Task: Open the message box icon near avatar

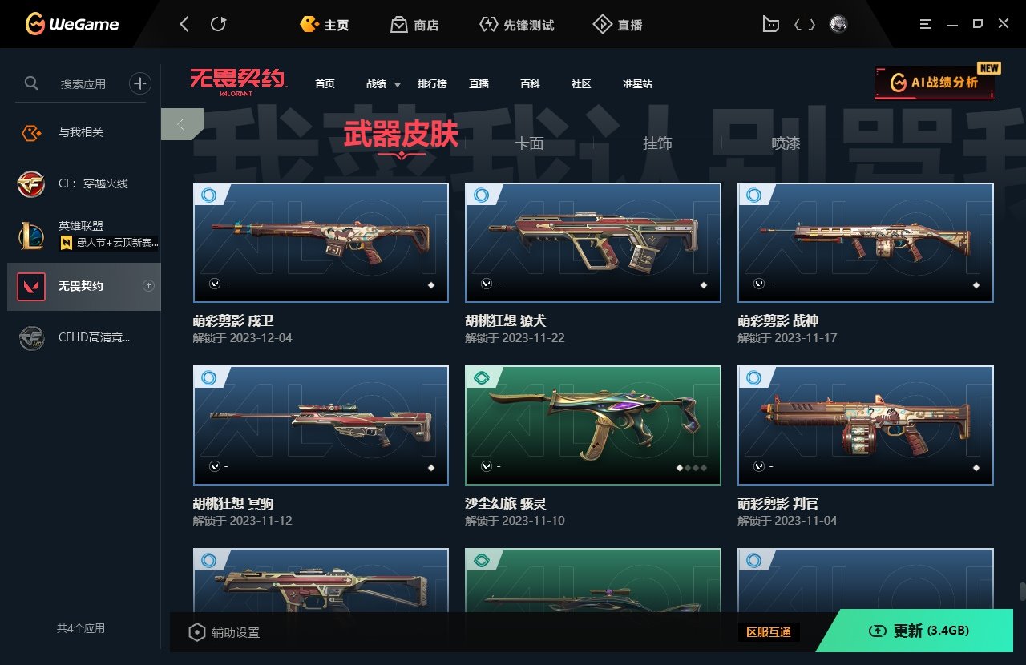Action: click(x=770, y=25)
